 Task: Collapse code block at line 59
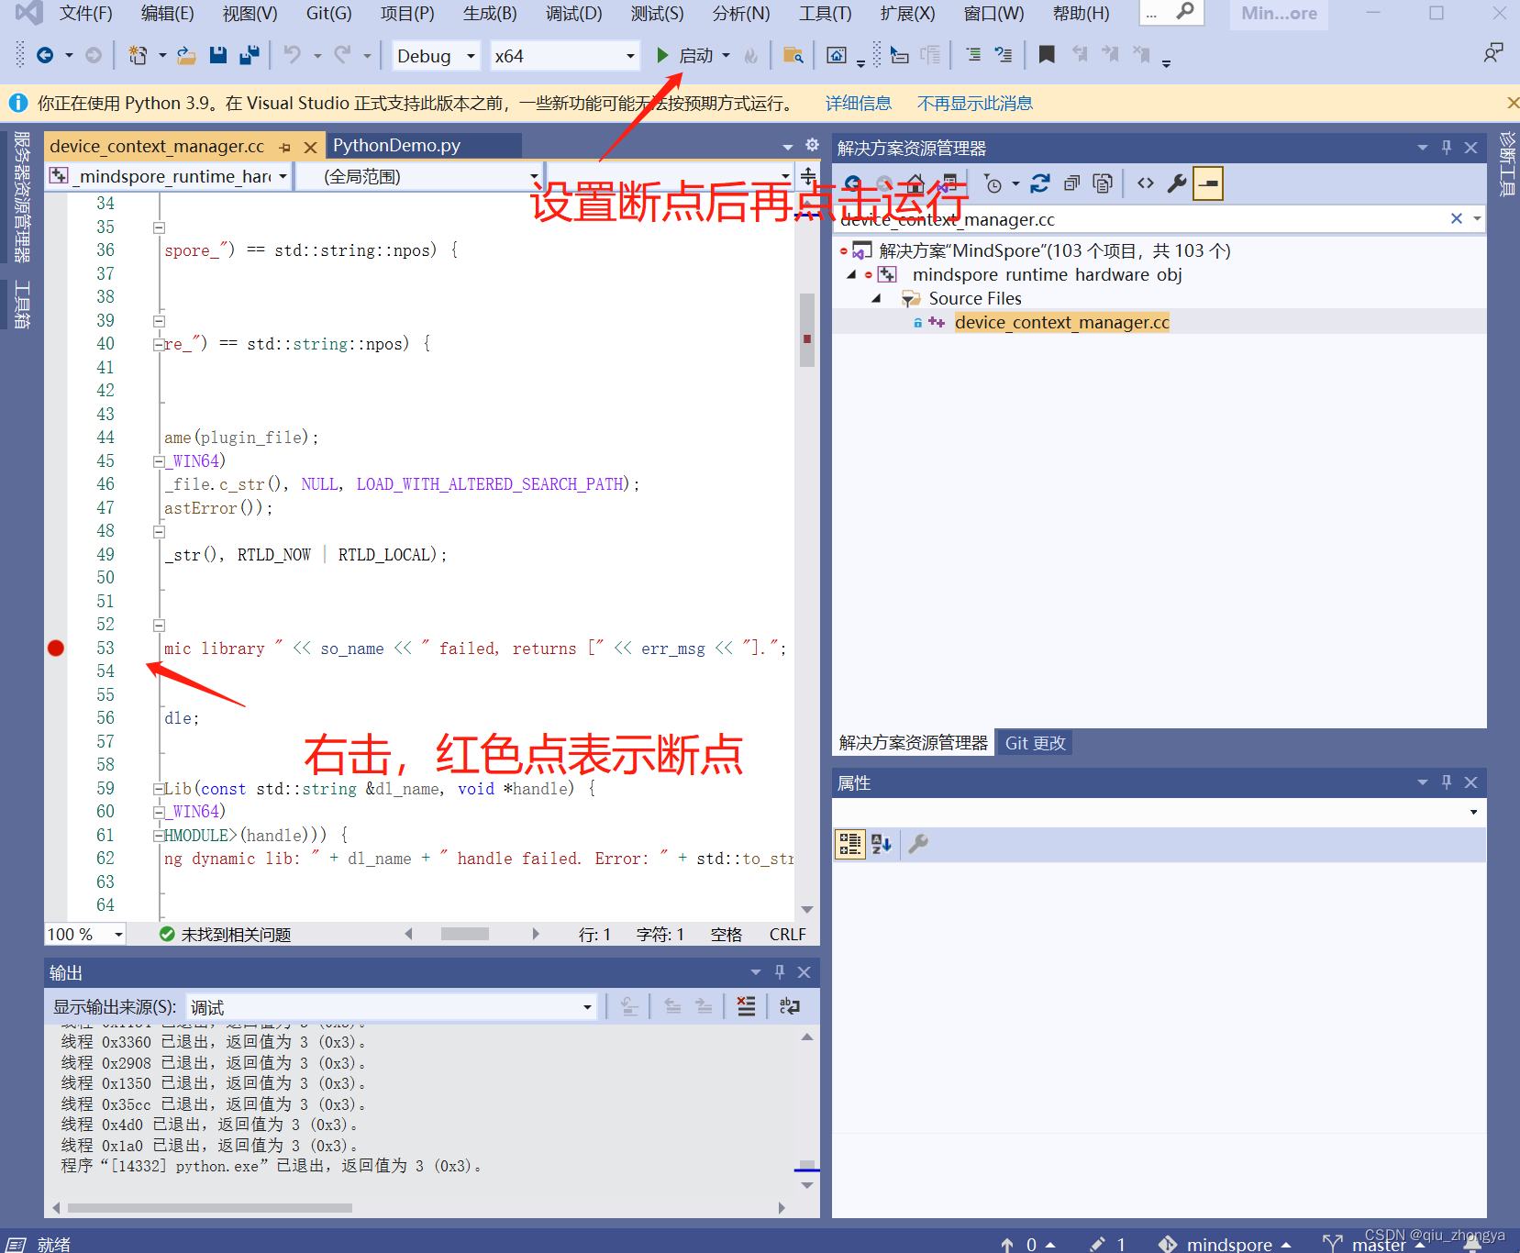click(159, 789)
